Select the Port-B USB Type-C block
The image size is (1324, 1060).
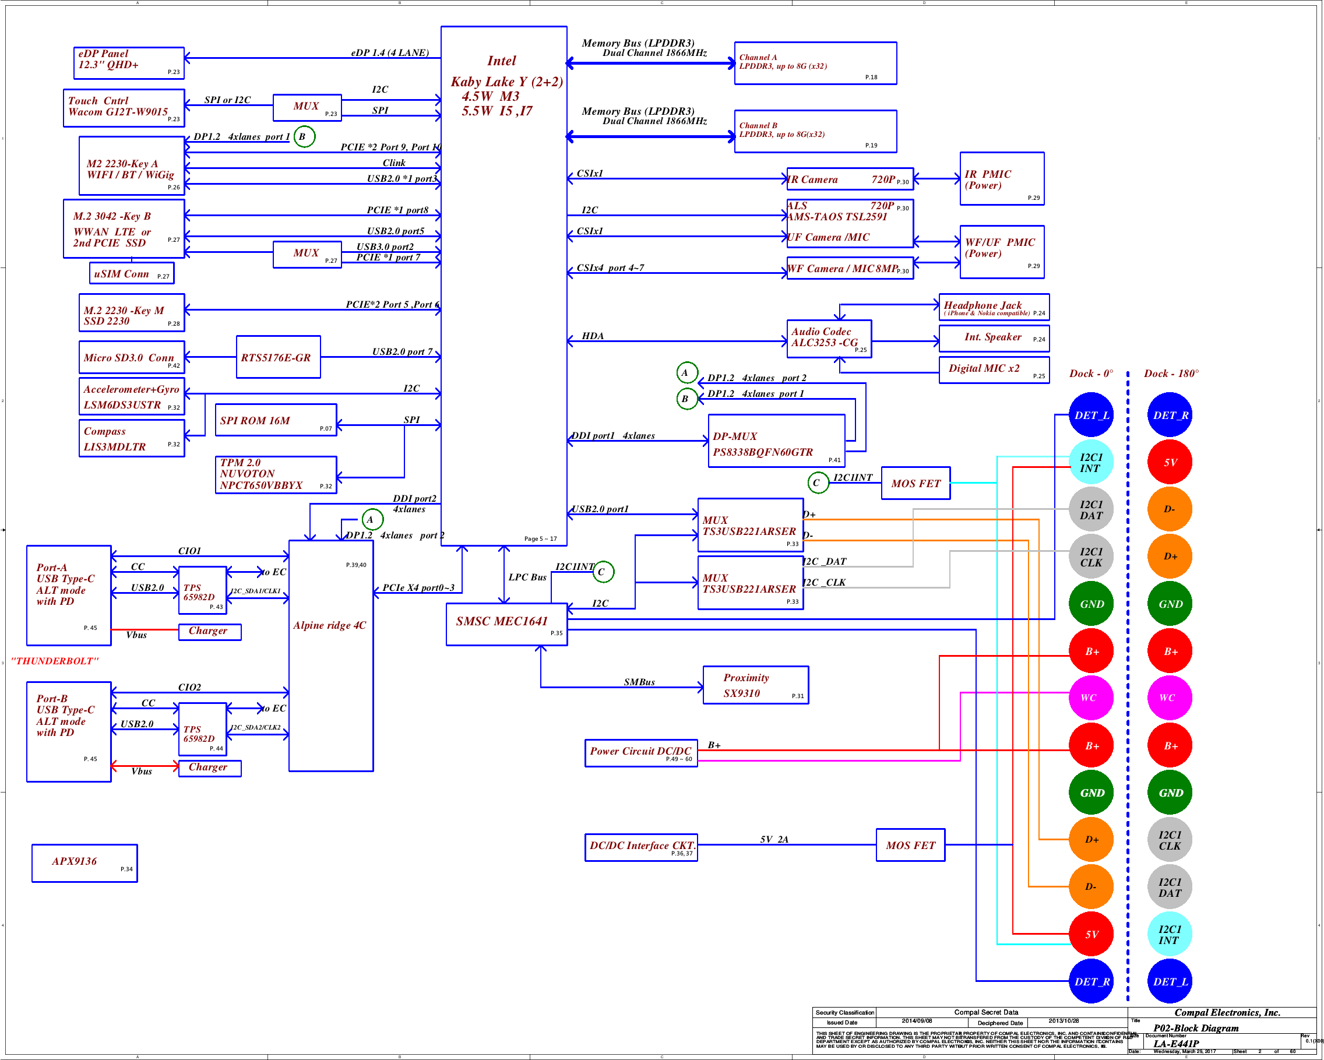tap(69, 731)
